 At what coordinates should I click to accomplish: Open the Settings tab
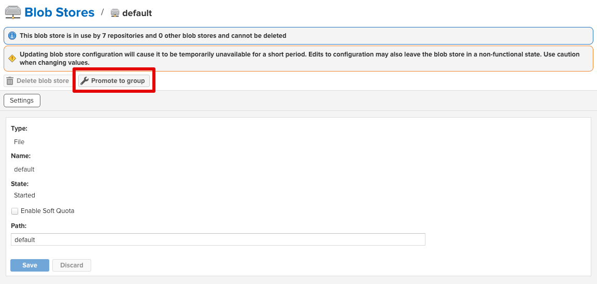(x=22, y=101)
